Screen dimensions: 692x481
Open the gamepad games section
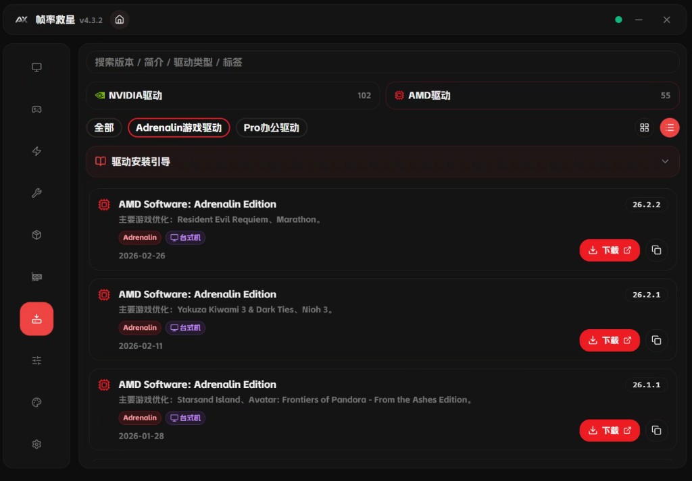(x=36, y=109)
